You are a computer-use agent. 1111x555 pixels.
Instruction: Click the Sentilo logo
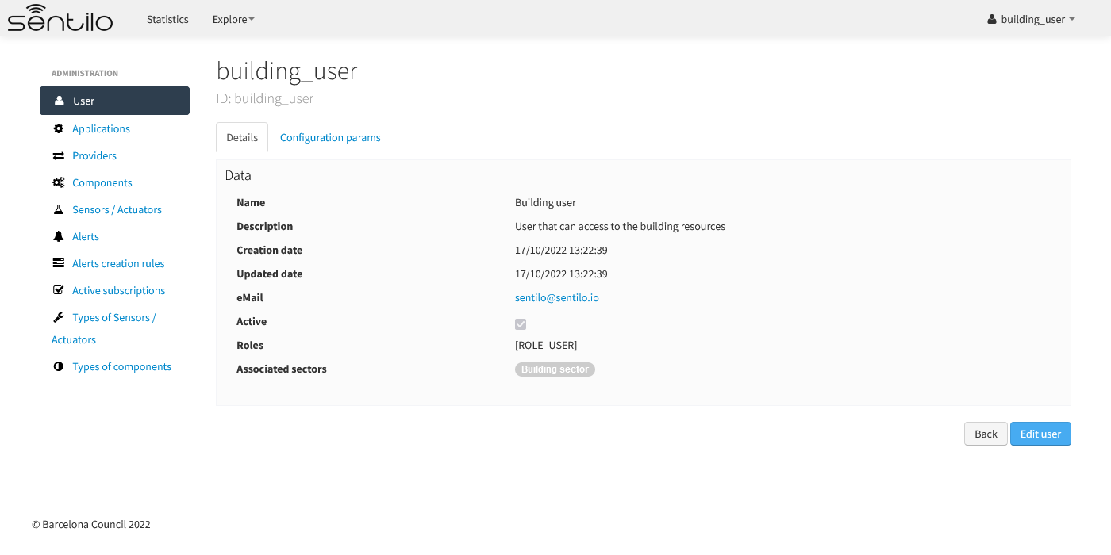pos(60,17)
